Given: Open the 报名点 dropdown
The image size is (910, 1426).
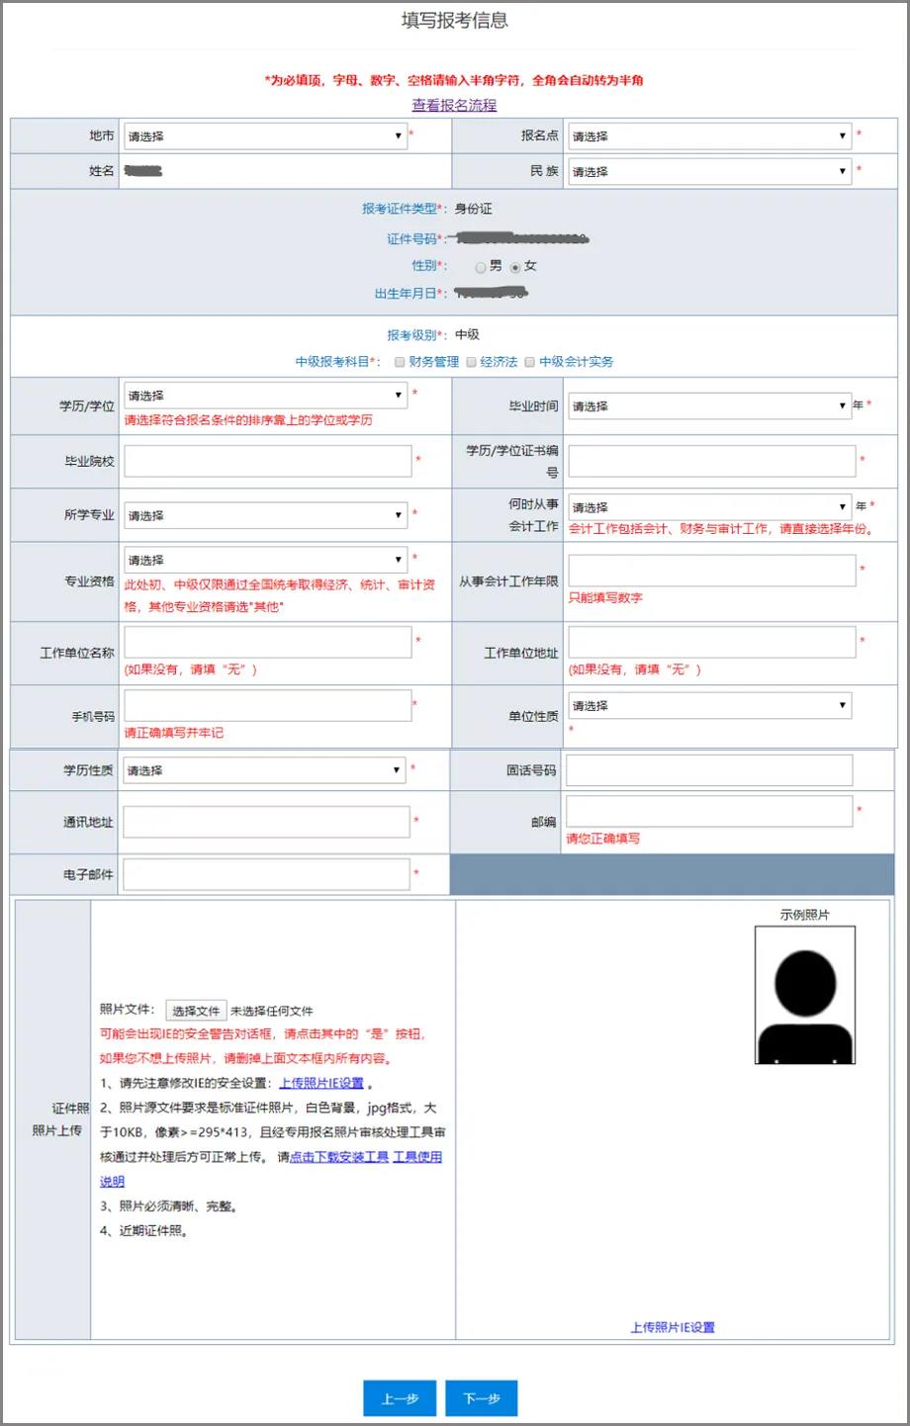Looking at the screenshot, I should (x=708, y=135).
